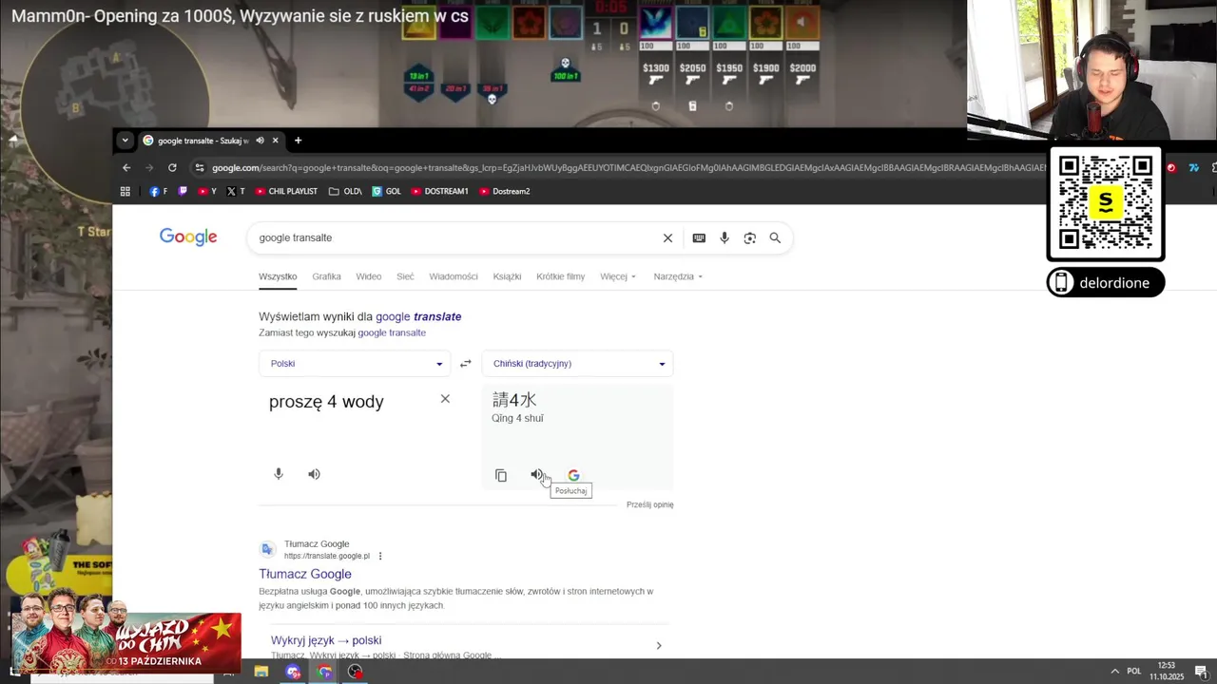Open X bookmark 'T'
Image resolution: width=1217 pixels, height=684 pixels.
click(x=235, y=191)
